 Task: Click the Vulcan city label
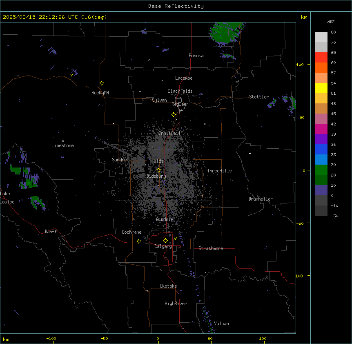[221, 324]
